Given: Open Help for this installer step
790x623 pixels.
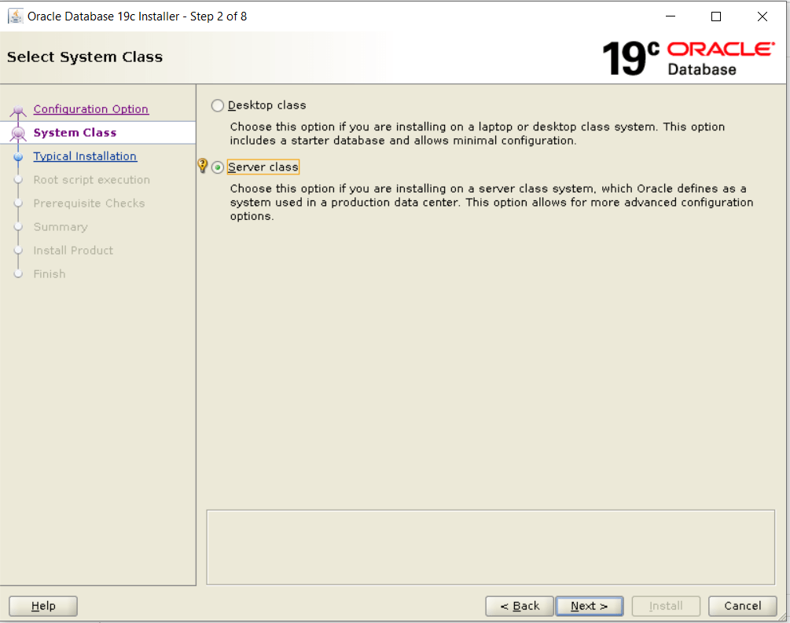Looking at the screenshot, I should click(x=43, y=606).
